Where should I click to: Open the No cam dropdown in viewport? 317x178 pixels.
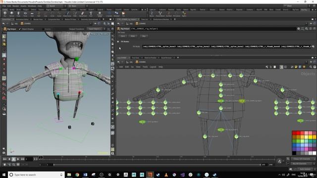105,34
